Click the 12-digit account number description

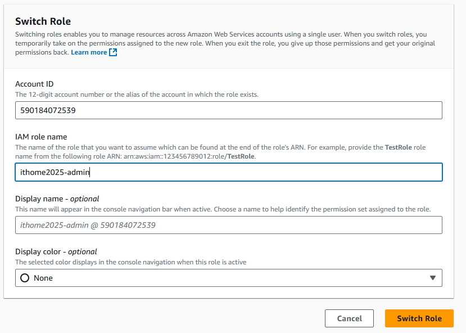point(137,94)
